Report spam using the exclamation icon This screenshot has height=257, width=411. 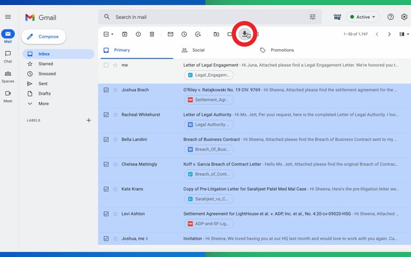click(138, 34)
